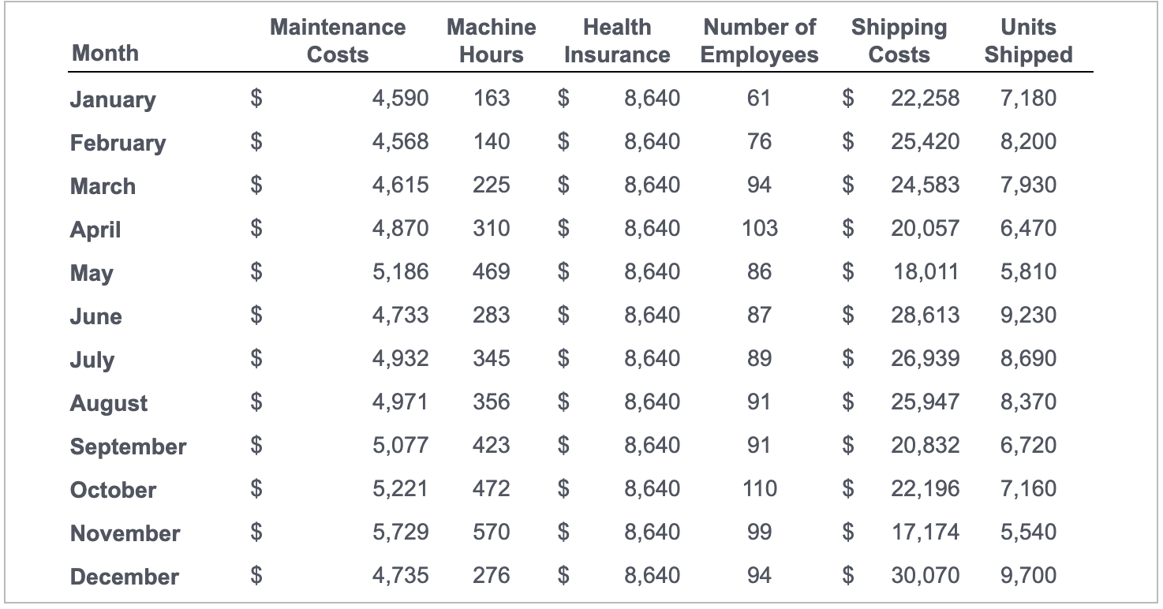Click the Health Insurance column header
Viewport: 1163px width, 609px height.
617,41
